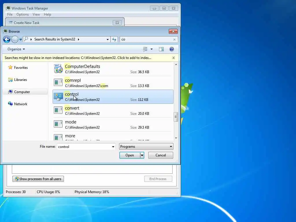This screenshot has width=296, height=222.
Task: Open Options menu in Task Manager
Action: pyautogui.click(x=23, y=14)
